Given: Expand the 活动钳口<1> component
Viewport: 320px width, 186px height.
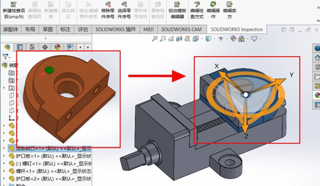Looking at the screenshot, I should (4, 148).
